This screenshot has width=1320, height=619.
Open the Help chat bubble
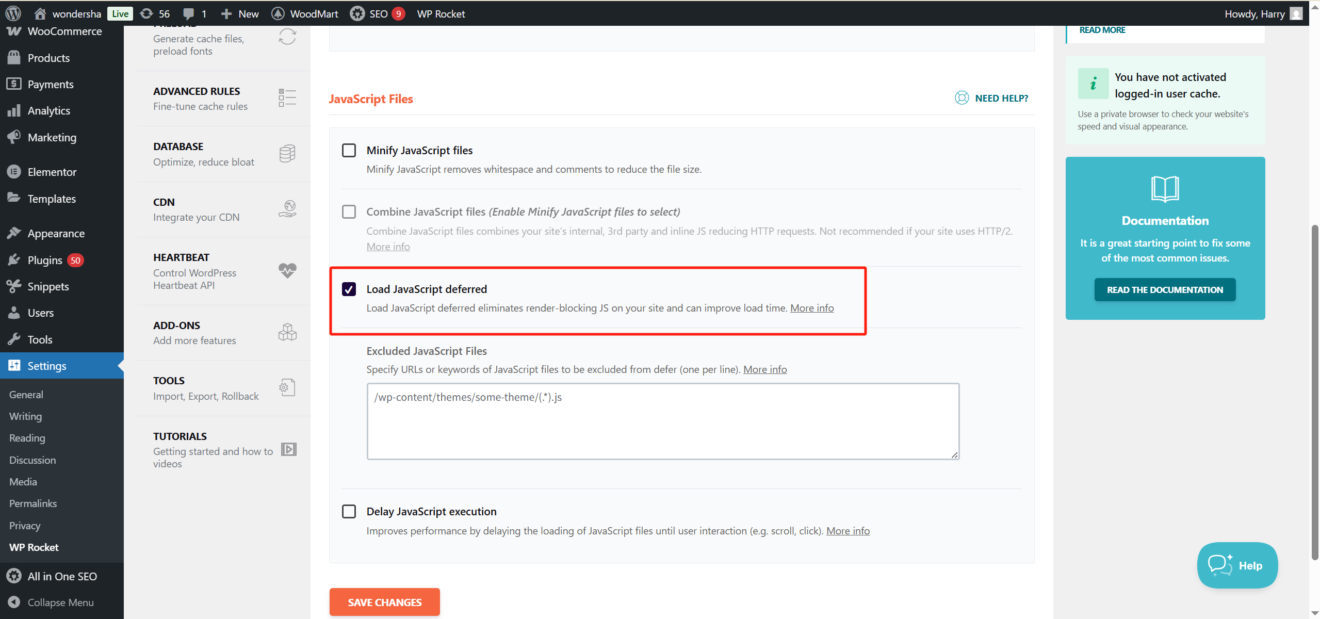1237,565
